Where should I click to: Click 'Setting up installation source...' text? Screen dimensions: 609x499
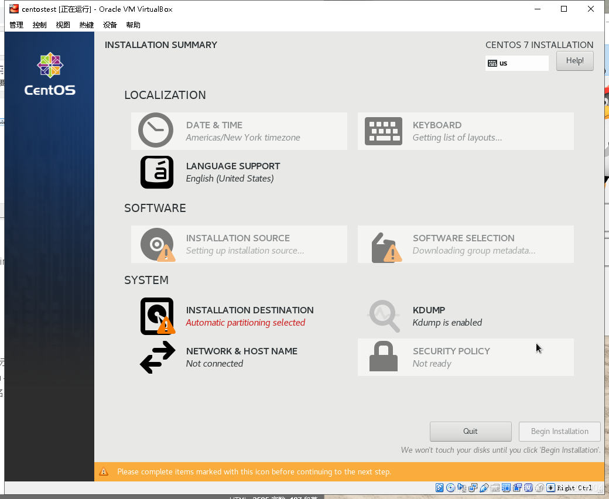(245, 251)
